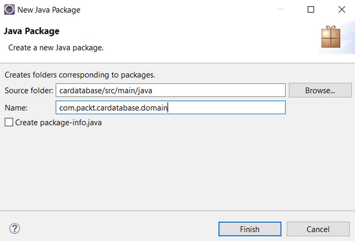Click the 'Name:' label
This screenshot has height=241, width=355.
click(16, 108)
